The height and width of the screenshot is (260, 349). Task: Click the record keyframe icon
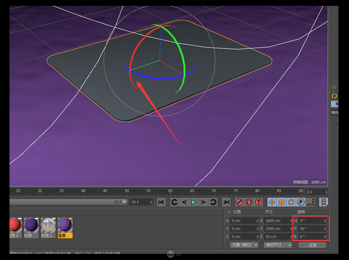[x=239, y=202]
